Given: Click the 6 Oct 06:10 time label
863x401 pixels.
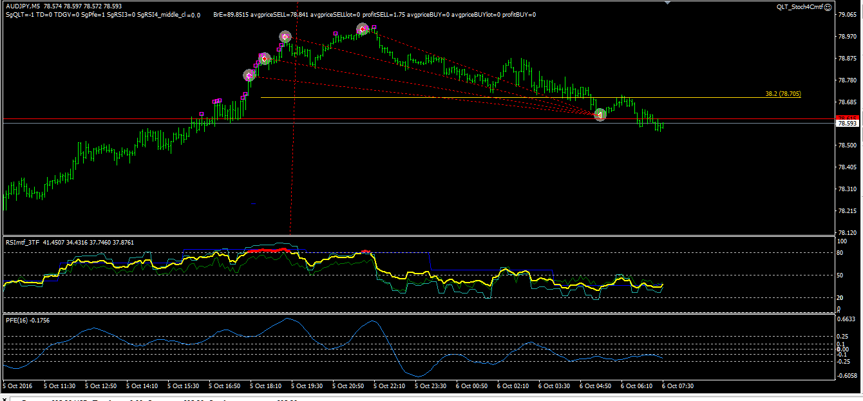Looking at the screenshot, I should point(636,386).
